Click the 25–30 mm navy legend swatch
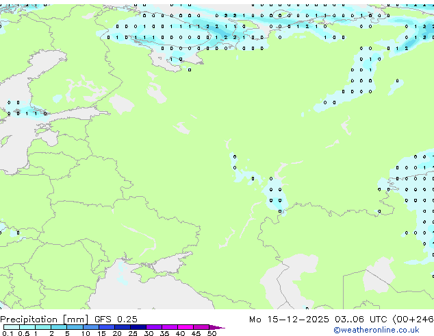Viewport: 434px width, 336px height. pyautogui.click(x=138, y=327)
